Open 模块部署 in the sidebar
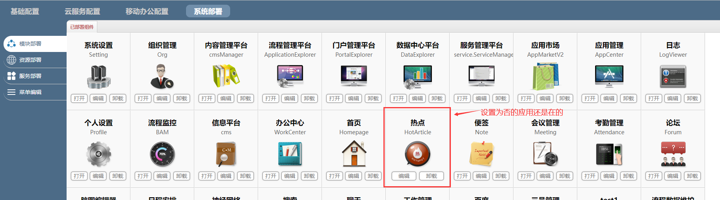720x200 pixels. click(35, 44)
